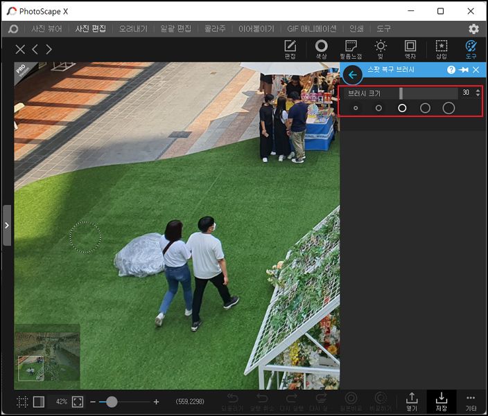The height and width of the screenshot is (416, 488).
Task: Open the 삽입 (Insert) panel
Action: (442, 49)
